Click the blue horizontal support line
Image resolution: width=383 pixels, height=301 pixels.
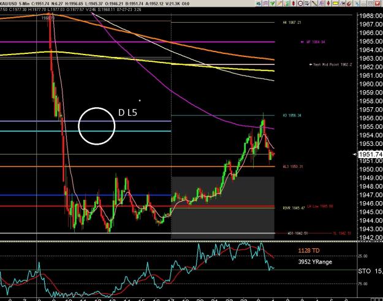86,195
